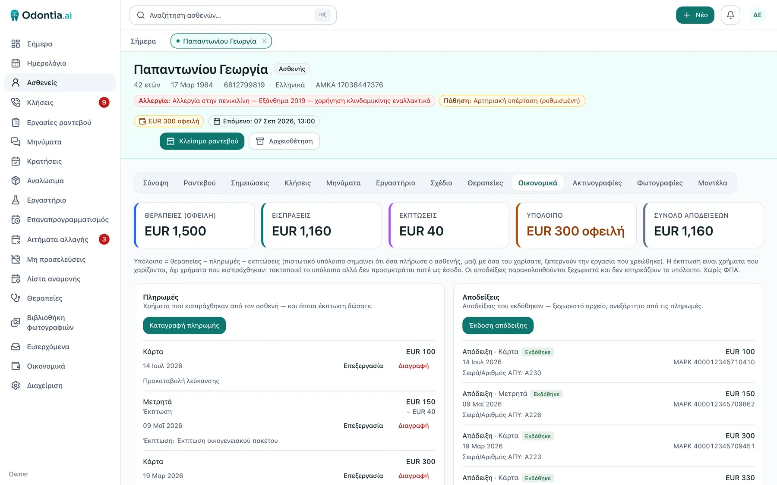Open the Αναλώσιμα box icon
This screenshot has width=777, height=485.
(16, 181)
